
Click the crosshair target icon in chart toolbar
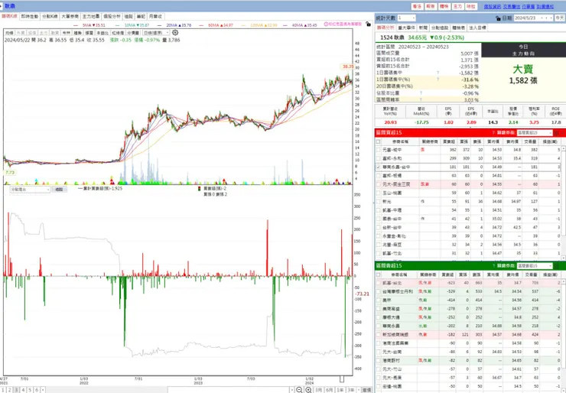click(x=175, y=32)
